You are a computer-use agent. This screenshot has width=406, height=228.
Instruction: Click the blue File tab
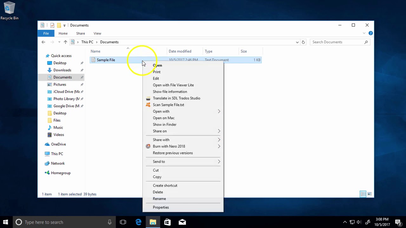[x=46, y=34]
